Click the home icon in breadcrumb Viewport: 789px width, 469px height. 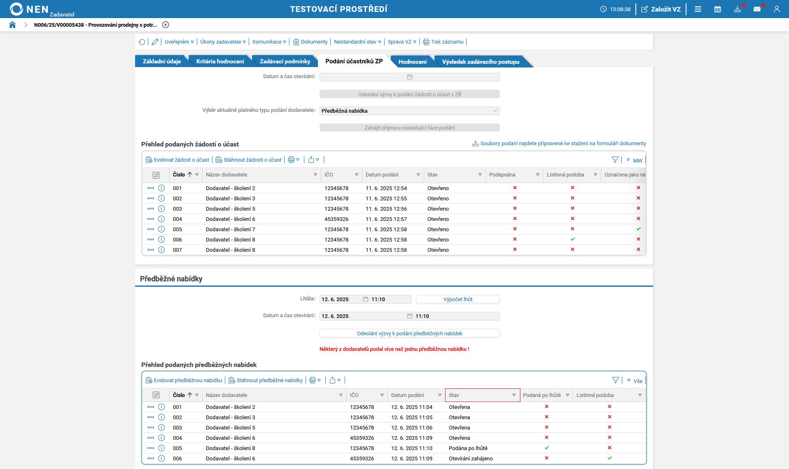click(x=12, y=25)
